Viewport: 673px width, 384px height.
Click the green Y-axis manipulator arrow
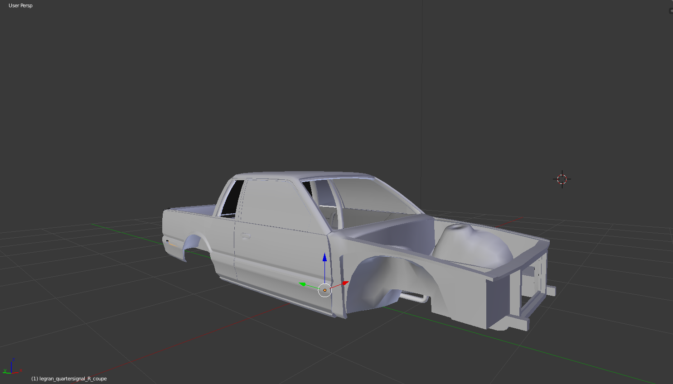coord(302,284)
